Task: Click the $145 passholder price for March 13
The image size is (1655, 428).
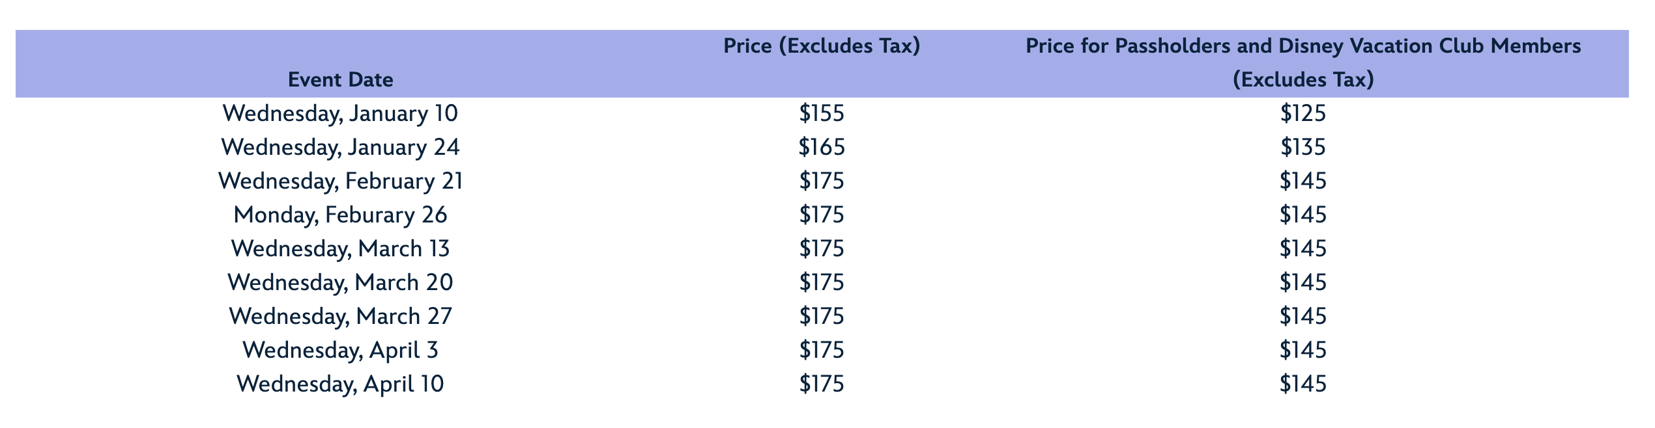Action: point(1303,249)
